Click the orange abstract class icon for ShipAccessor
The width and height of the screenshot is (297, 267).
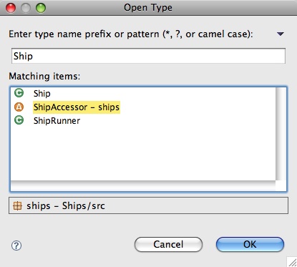[19, 107]
